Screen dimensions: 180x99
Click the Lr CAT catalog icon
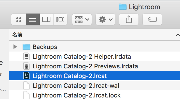(x=26, y=76)
